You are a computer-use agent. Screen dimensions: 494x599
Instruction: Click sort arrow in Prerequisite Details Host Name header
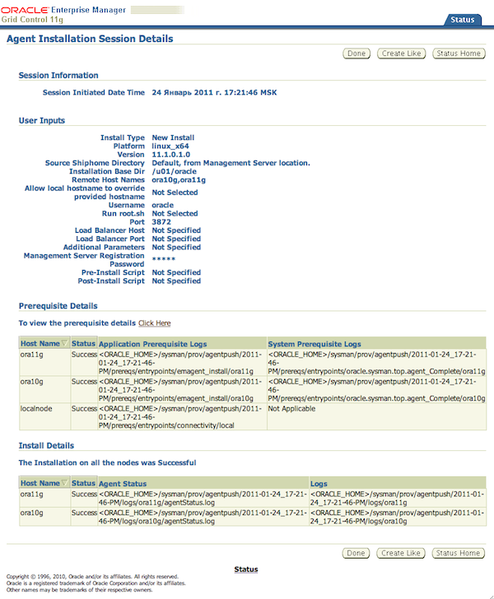65,343
